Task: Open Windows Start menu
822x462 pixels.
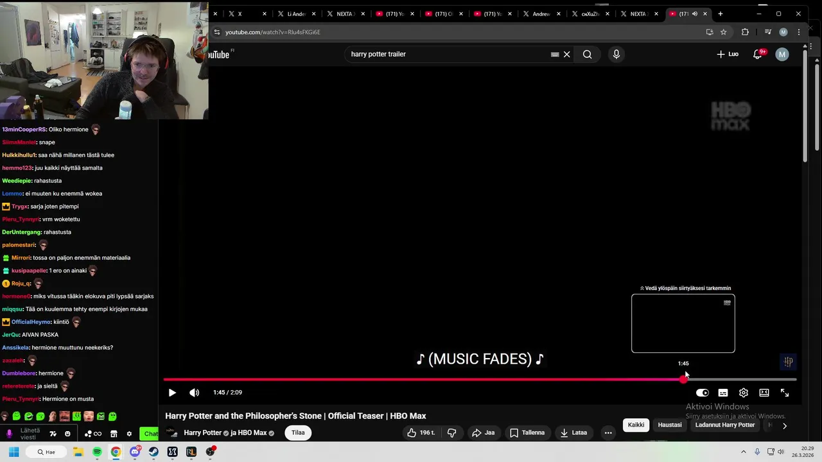Action: [x=14, y=452]
